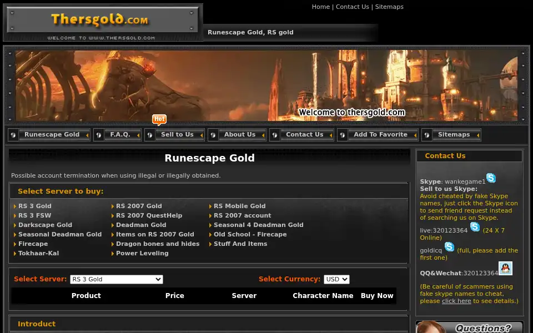Open Old School - Firecape link
This screenshot has height=333, width=533.
(x=250, y=234)
